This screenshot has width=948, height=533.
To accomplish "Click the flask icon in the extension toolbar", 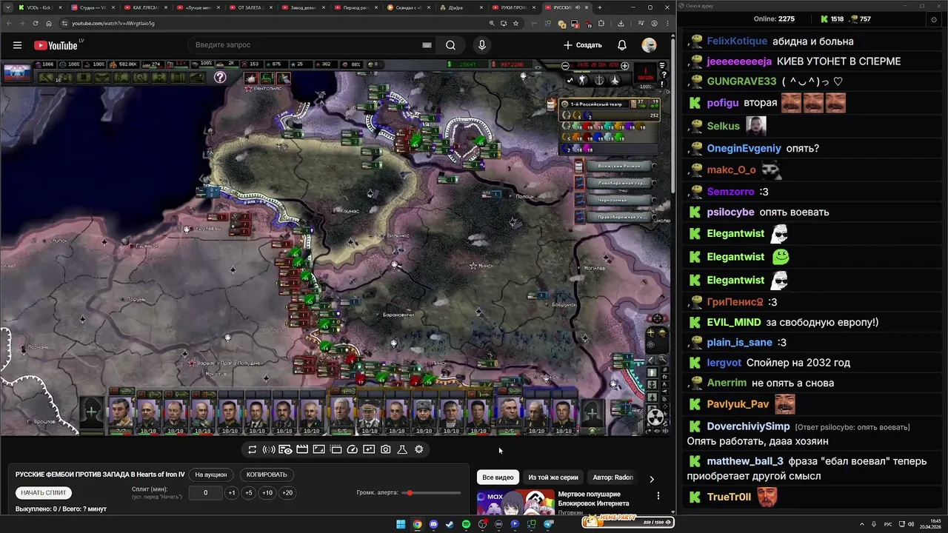I will [x=402, y=449].
